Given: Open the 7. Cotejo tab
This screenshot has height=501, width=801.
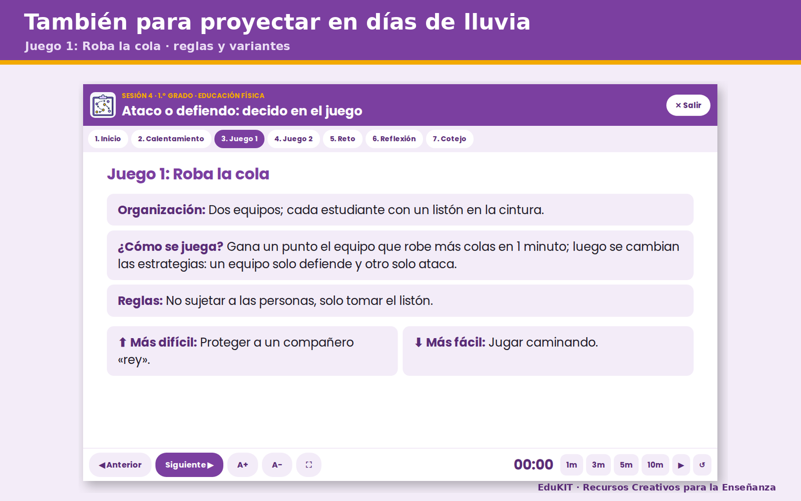Looking at the screenshot, I should click(x=450, y=139).
